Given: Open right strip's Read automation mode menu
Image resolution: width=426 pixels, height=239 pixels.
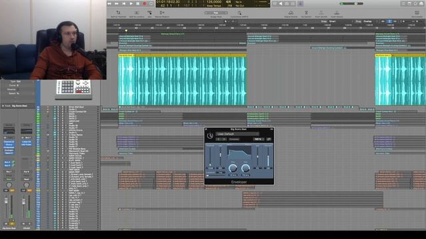Looking at the screenshot, I should click(27, 179).
